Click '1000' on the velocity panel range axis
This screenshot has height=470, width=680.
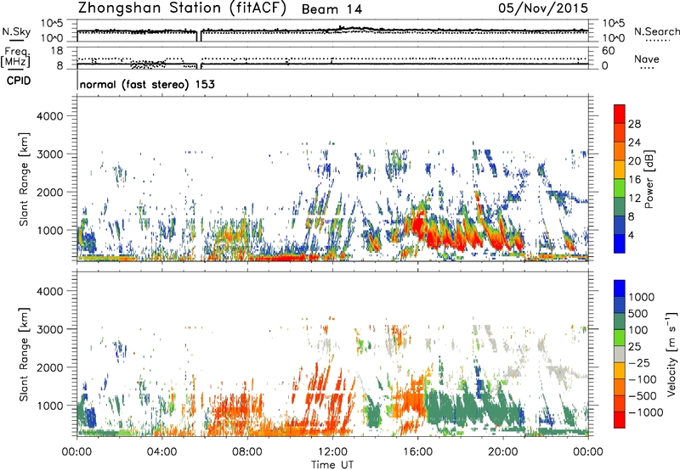tap(49, 406)
